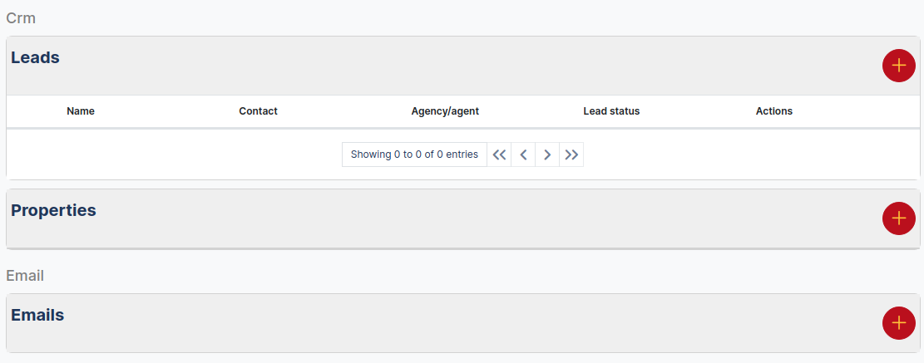Screen dimensions: 924x363
Task: Open the Email section label
Action: (x=25, y=275)
